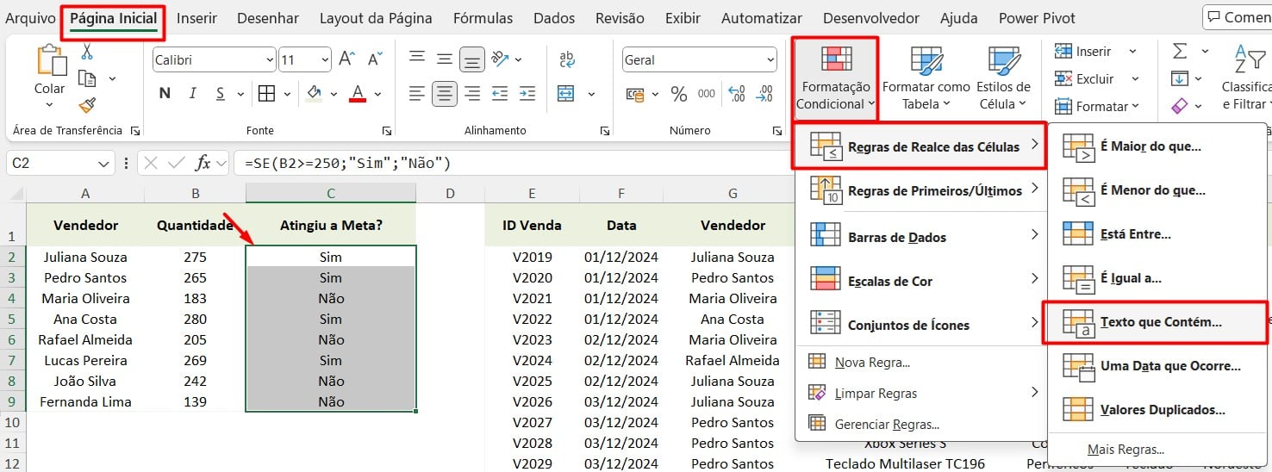The image size is (1272, 472).
Task: Open the Fórmulas ribbon tab
Action: pos(483,17)
